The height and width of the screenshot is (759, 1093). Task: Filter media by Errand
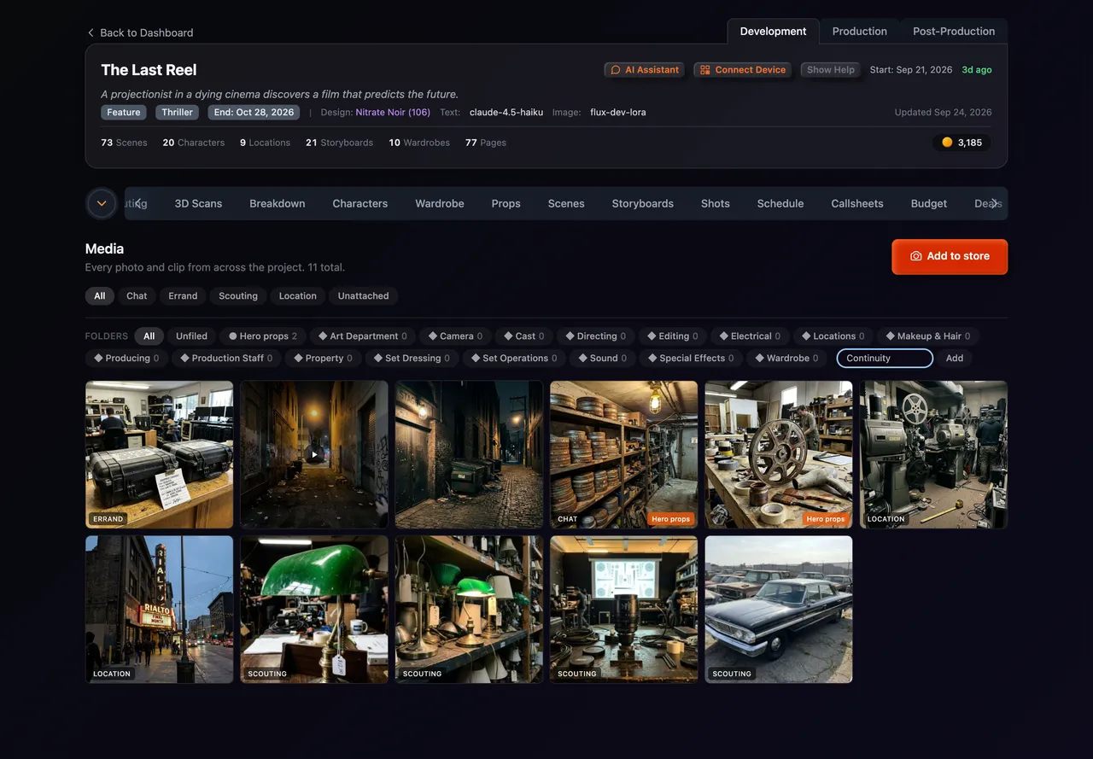pyautogui.click(x=183, y=296)
